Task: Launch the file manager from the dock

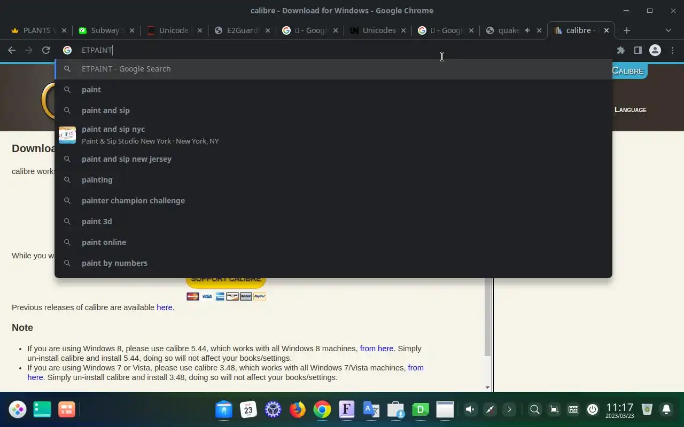Action: click(224, 409)
